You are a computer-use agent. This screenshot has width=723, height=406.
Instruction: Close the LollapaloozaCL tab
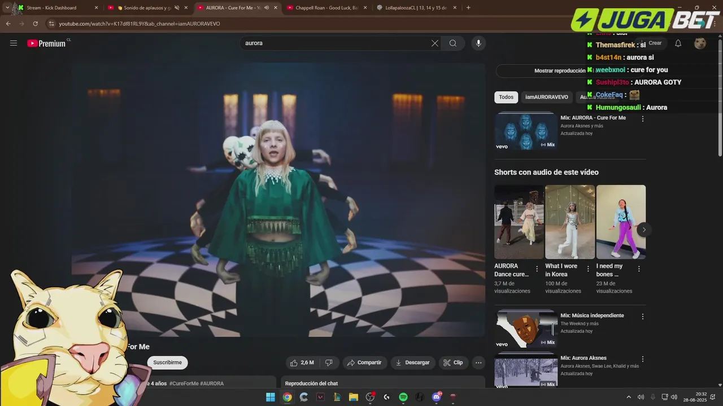[x=456, y=8]
